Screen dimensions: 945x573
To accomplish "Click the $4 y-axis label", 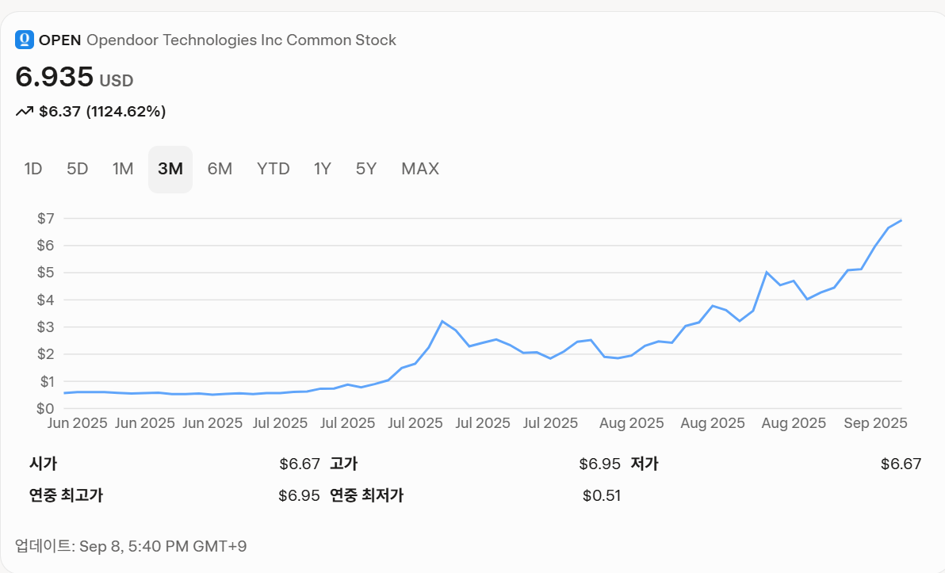I will 46,300.
